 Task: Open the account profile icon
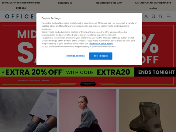(x=146, y=16)
